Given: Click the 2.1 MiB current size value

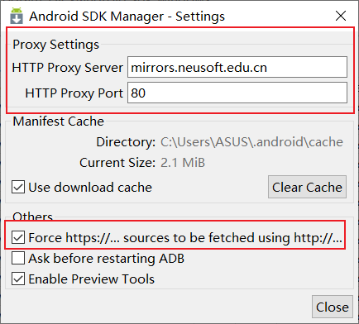Looking at the screenshot, I should coord(183,163).
